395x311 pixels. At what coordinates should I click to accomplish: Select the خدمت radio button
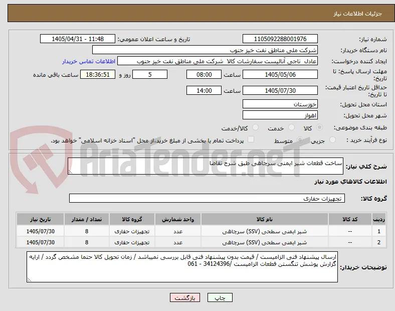click(x=291, y=127)
